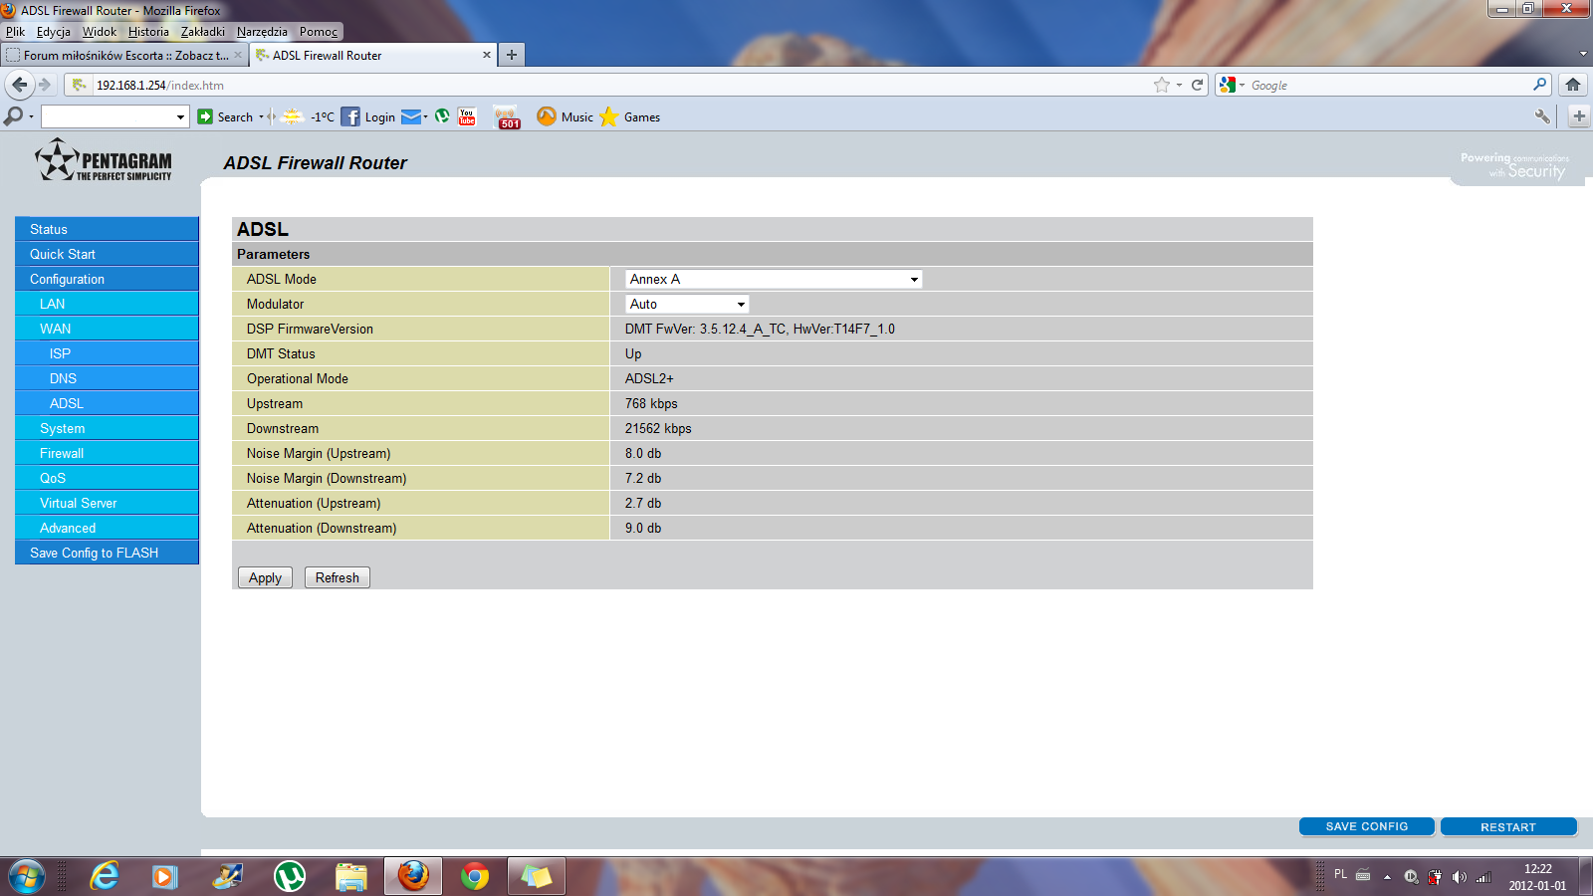Click the Firefox home icon

click(x=1573, y=85)
